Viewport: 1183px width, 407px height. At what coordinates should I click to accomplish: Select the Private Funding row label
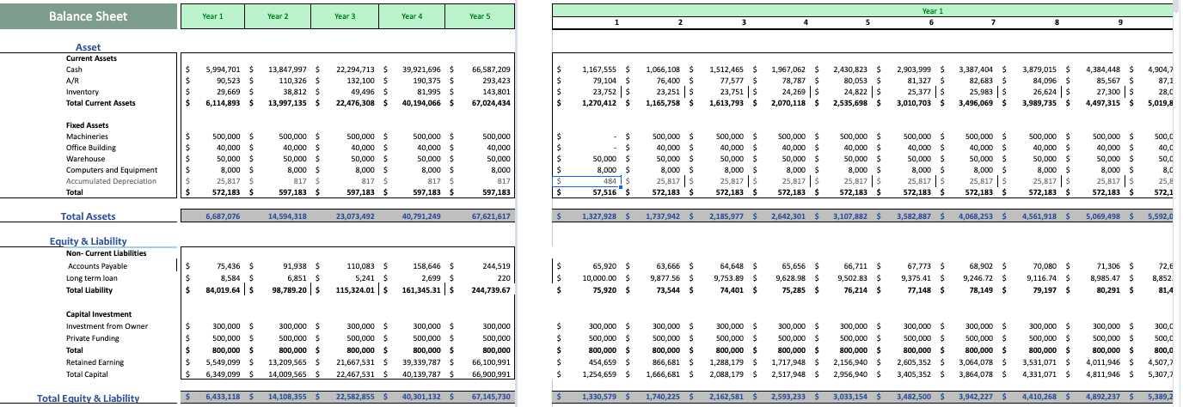pyautogui.click(x=94, y=338)
